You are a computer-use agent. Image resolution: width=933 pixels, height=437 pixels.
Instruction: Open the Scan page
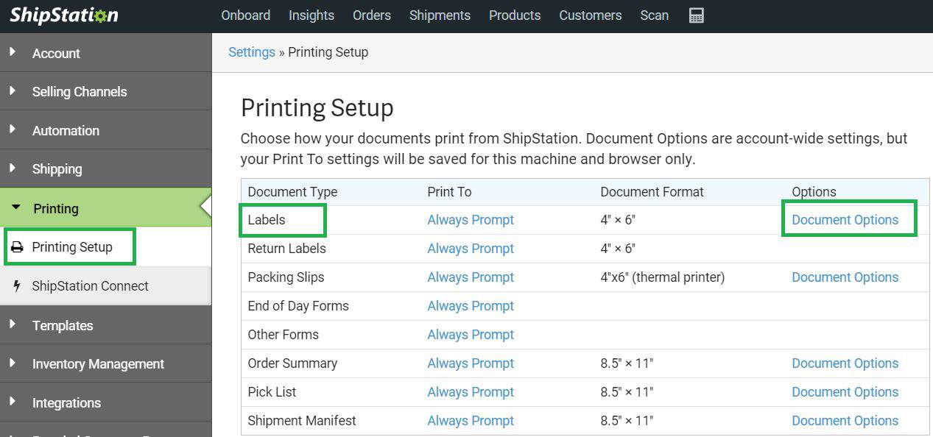click(x=654, y=15)
